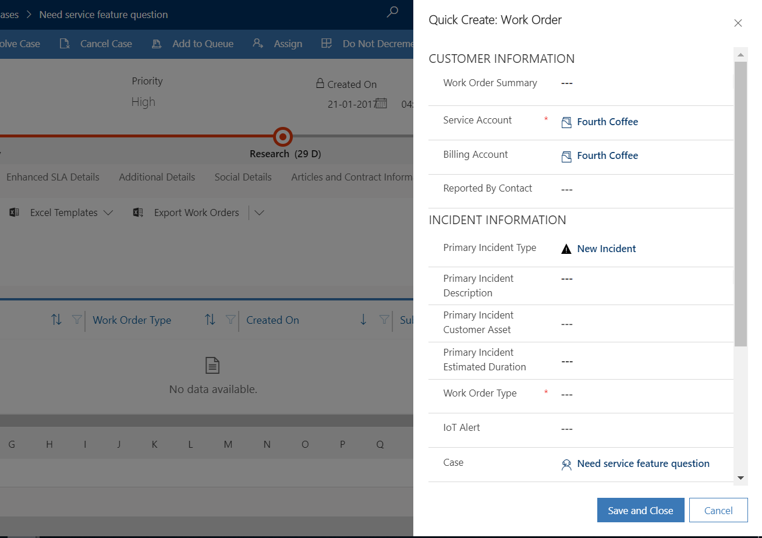Viewport: 762px width, 538px height.
Task: Click the Created On calendar icon
Action: (381, 104)
